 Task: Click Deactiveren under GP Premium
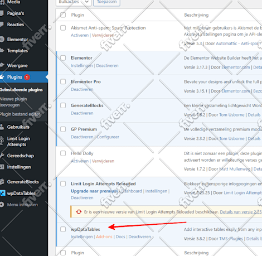(x=82, y=137)
